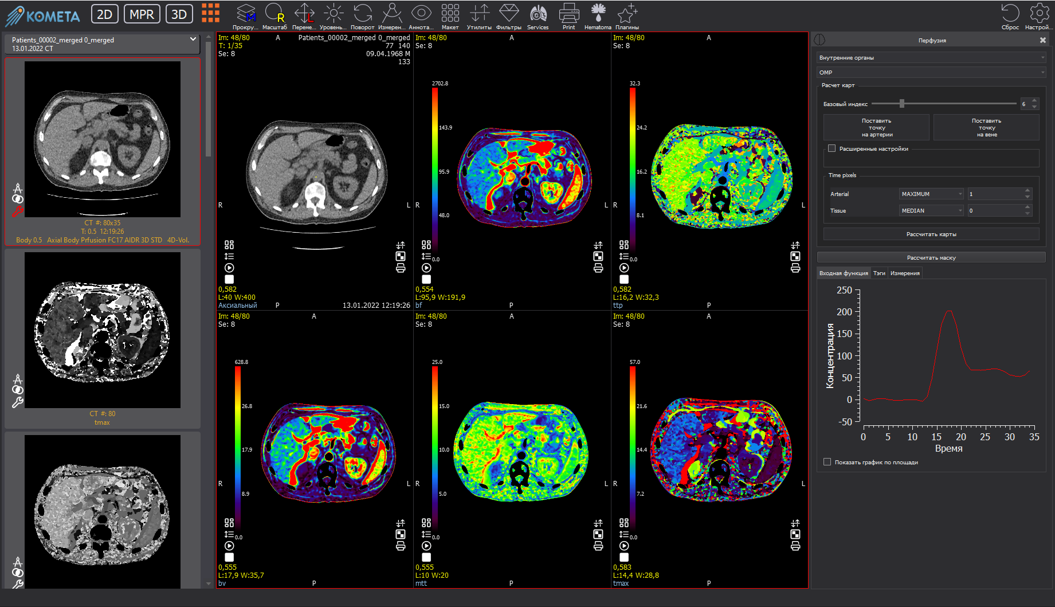This screenshot has height=607, width=1055.
Task: Switch to the Тэги tab
Action: pyautogui.click(x=879, y=273)
